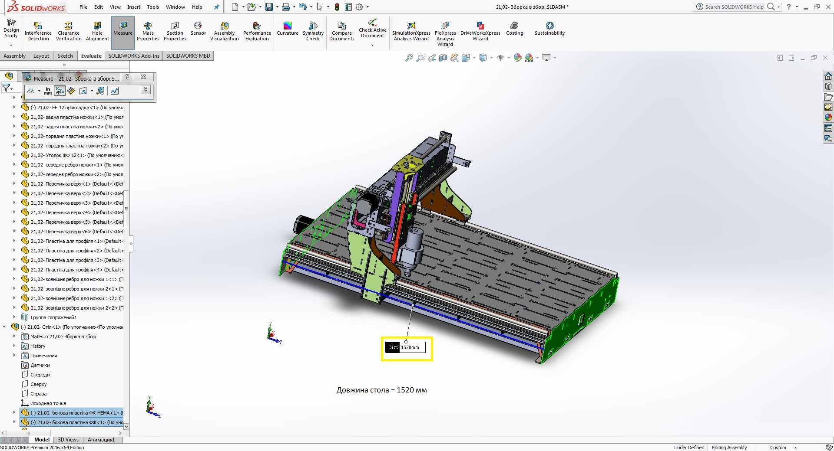834x451 pixels.
Task: Open the Costing tool
Action: [x=515, y=29]
